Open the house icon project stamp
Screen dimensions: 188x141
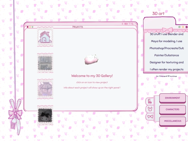pos(45,37)
